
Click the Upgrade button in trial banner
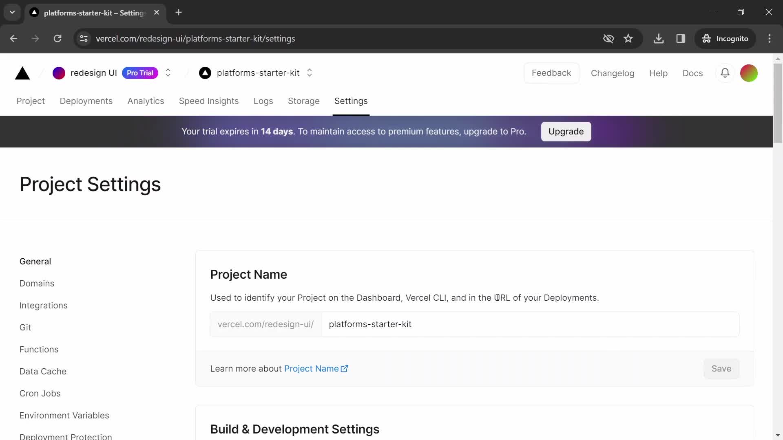[566, 132]
